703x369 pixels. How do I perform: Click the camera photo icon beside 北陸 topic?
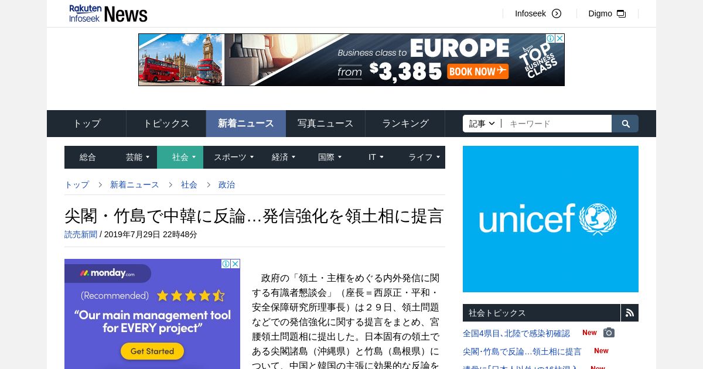pyautogui.click(x=609, y=333)
